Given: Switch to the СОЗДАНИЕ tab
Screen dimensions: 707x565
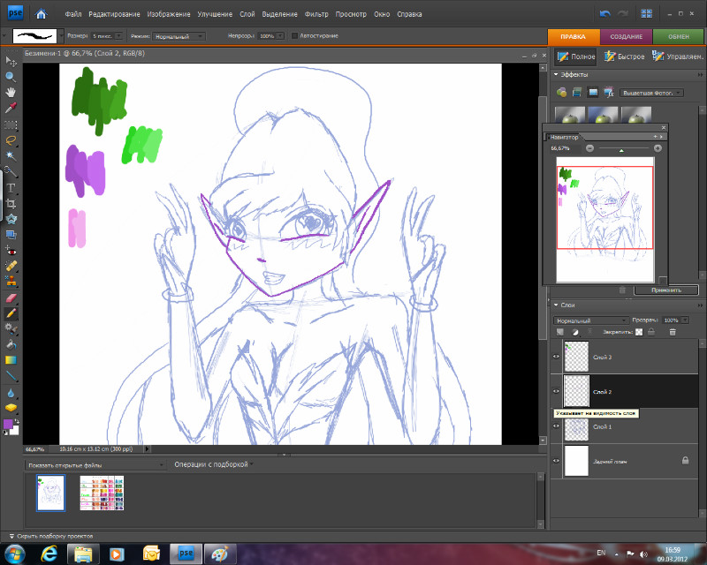Looking at the screenshot, I should (x=626, y=35).
